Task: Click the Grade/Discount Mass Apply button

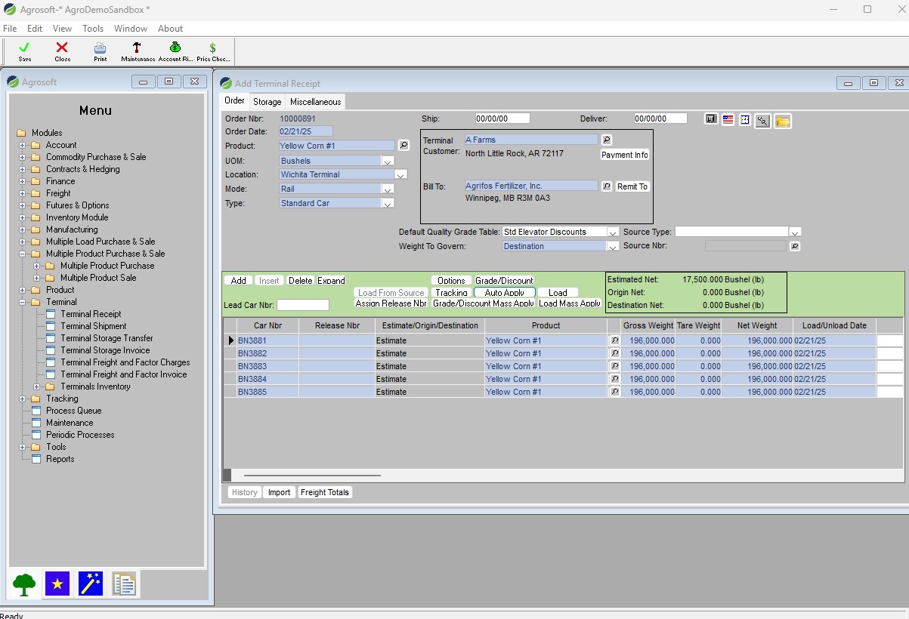Action: coord(484,303)
